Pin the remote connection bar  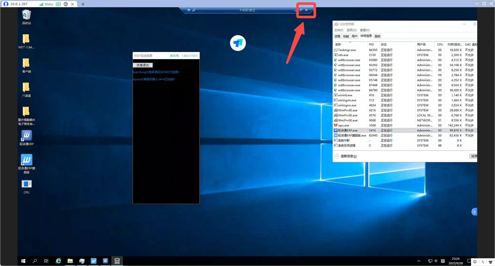click(x=189, y=10)
